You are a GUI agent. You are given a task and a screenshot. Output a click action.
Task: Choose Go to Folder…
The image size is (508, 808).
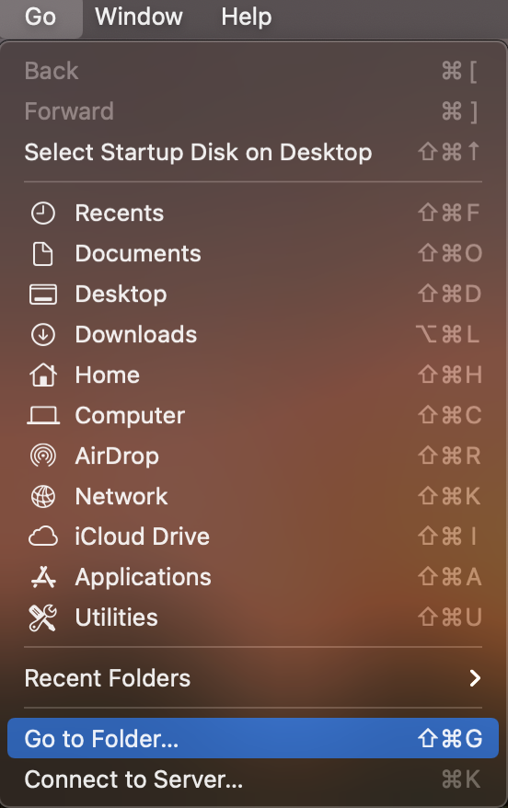pyautogui.click(x=253, y=738)
